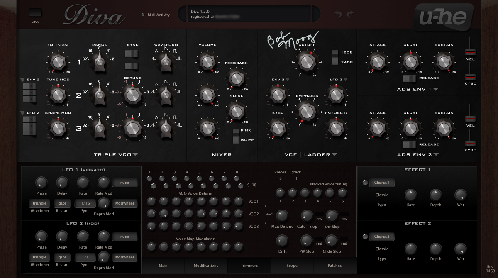Click the mixer Feedback knob
This screenshot has height=278, width=498.
[236, 78]
